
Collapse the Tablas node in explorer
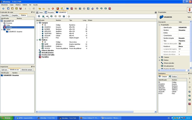[1, 29]
